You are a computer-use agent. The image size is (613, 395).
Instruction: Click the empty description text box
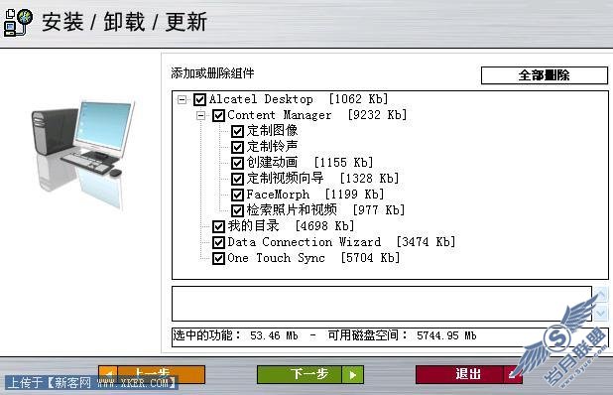382,304
